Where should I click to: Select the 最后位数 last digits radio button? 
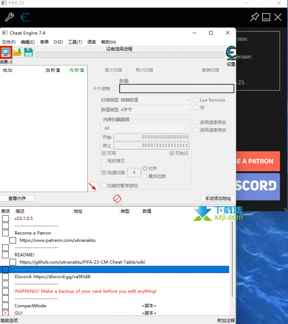click(x=145, y=176)
